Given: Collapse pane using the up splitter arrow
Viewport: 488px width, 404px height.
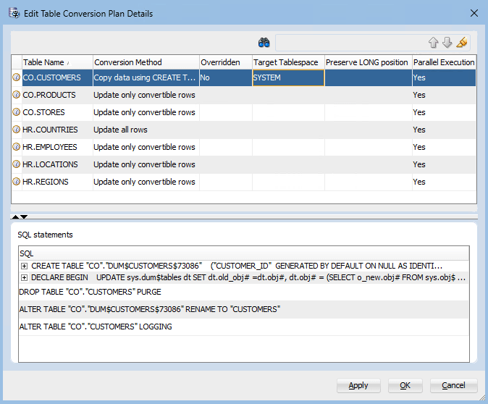Looking at the screenshot, I should pos(15,216).
